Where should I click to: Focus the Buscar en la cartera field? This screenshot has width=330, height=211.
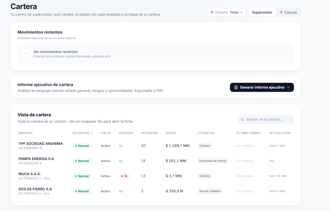pyautogui.click(x=266, y=119)
